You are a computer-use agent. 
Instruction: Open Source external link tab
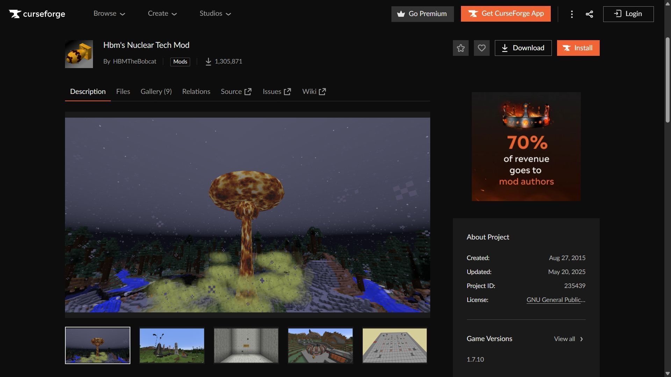236,91
